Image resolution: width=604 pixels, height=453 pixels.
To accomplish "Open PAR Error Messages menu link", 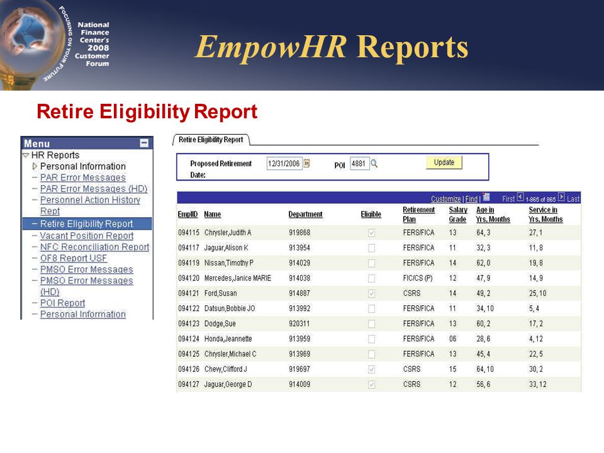I will (83, 177).
